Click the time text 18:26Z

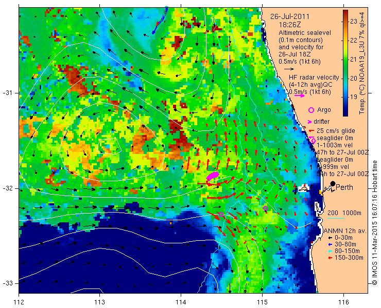click(x=290, y=25)
